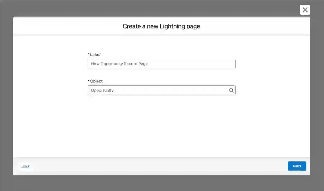This screenshot has height=191, width=324.
Task: Click the magnifier icon in Object field
Action: pos(231,91)
